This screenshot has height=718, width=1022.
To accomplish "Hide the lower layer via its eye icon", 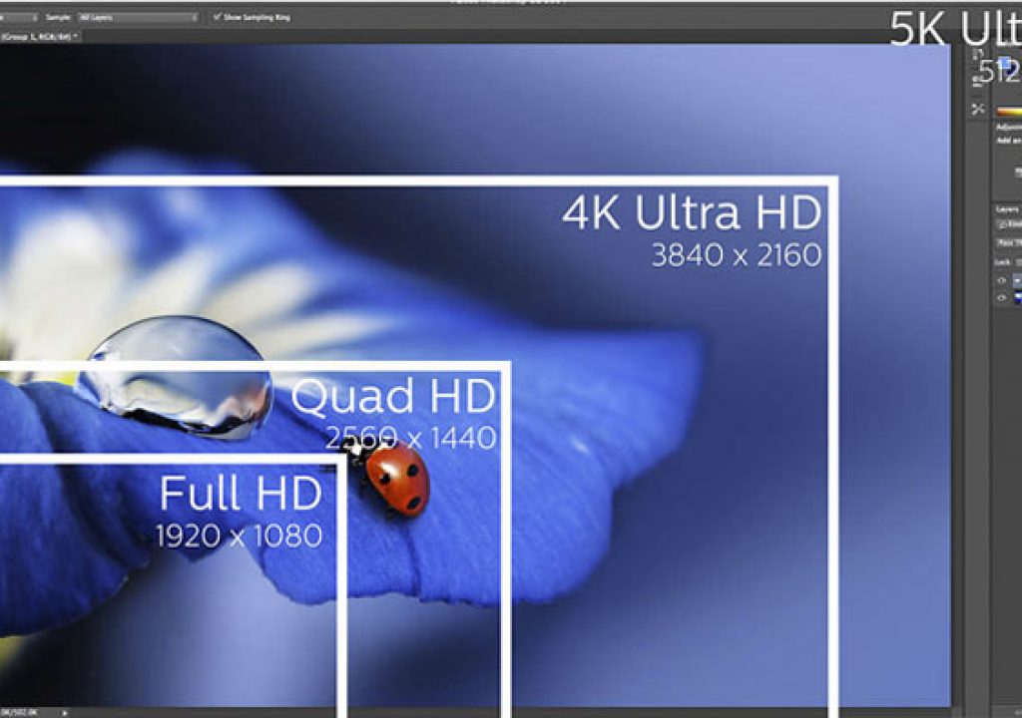I will [x=1002, y=298].
